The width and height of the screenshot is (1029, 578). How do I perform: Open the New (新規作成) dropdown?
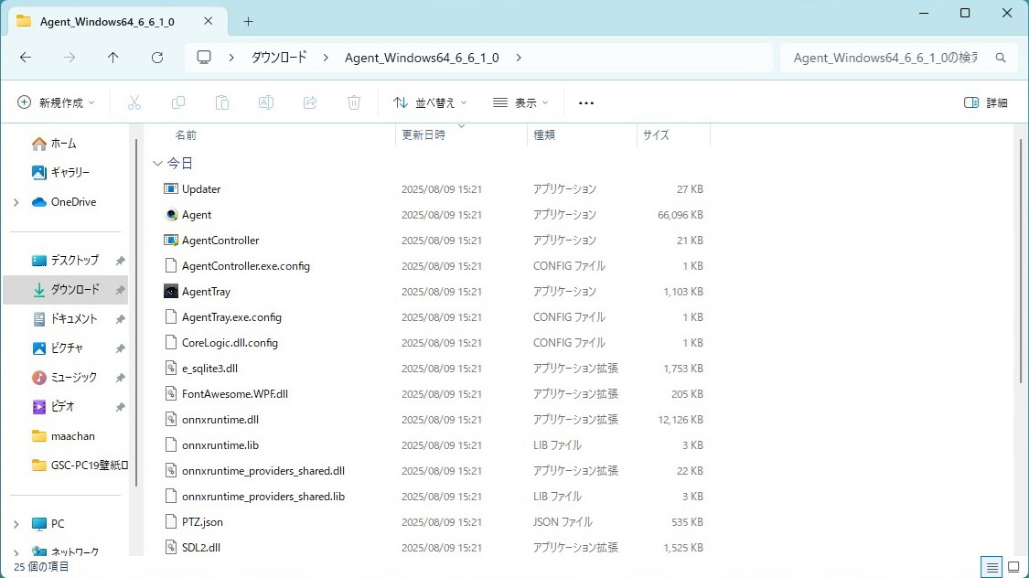[56, 103]
